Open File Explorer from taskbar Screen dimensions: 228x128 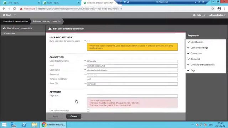tap(35, 125)
